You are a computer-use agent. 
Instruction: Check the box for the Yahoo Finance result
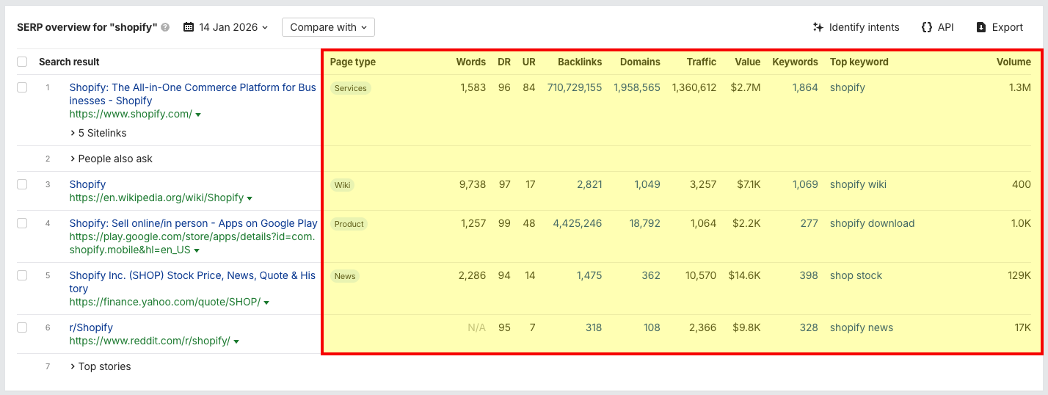22,275
